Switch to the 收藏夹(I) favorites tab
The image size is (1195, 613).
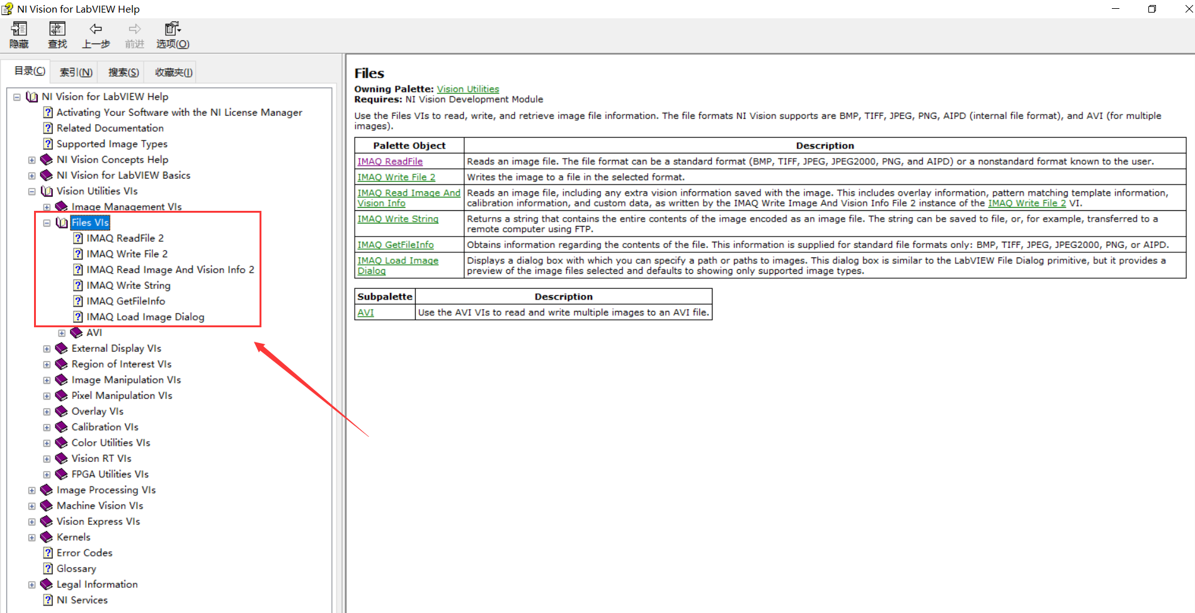(x=173, y=72)
